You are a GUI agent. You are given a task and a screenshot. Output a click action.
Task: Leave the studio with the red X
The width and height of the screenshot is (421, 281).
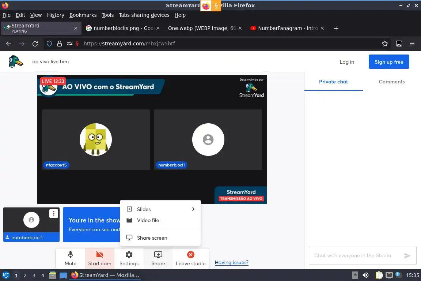pyautogui.click(x=191, y=259)
